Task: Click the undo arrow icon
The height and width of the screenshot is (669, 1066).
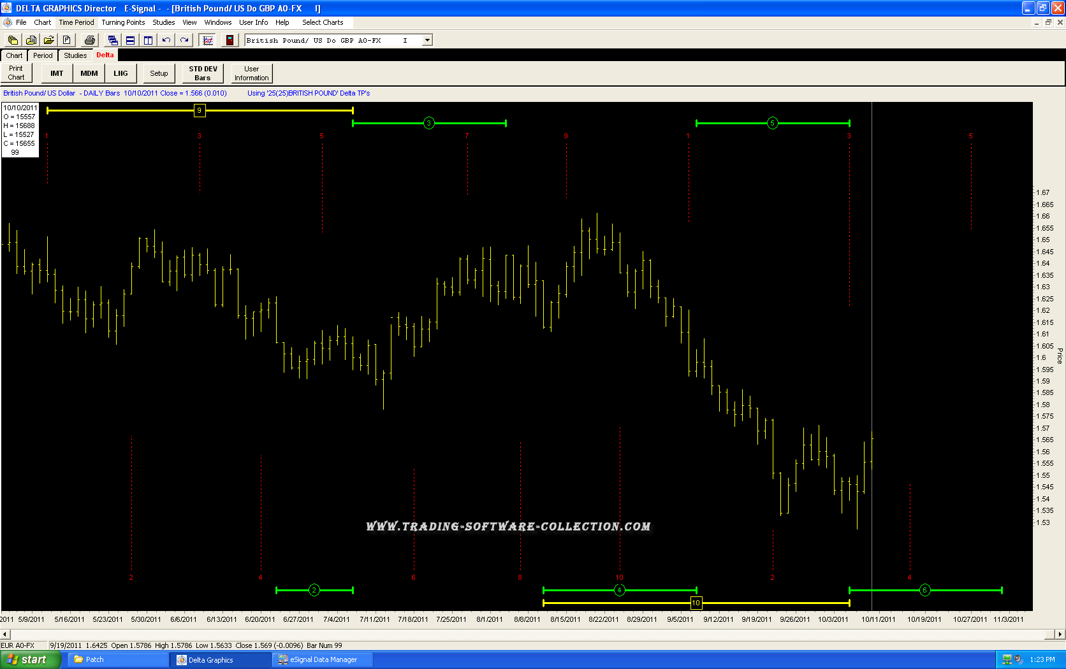Action: pos(166,40)
